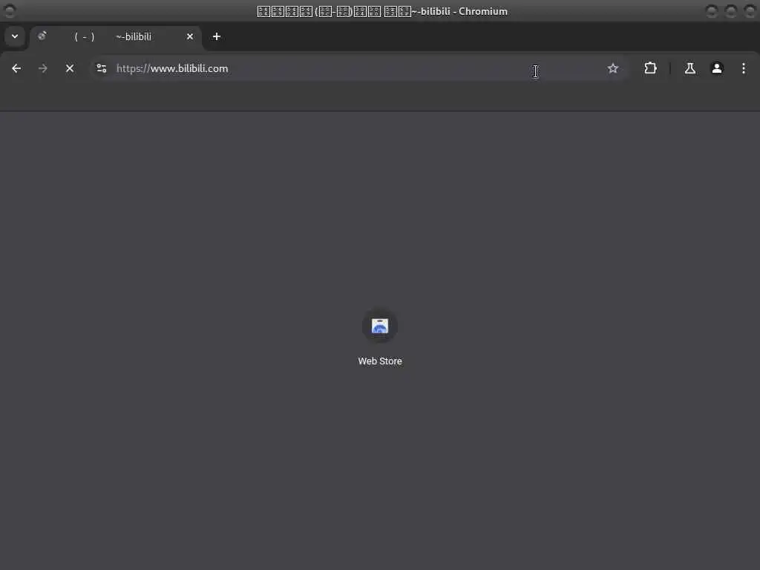Viewport: 760px width, 570px height.
Task: Open the Web Store shortcut icon
Action: 380,326
